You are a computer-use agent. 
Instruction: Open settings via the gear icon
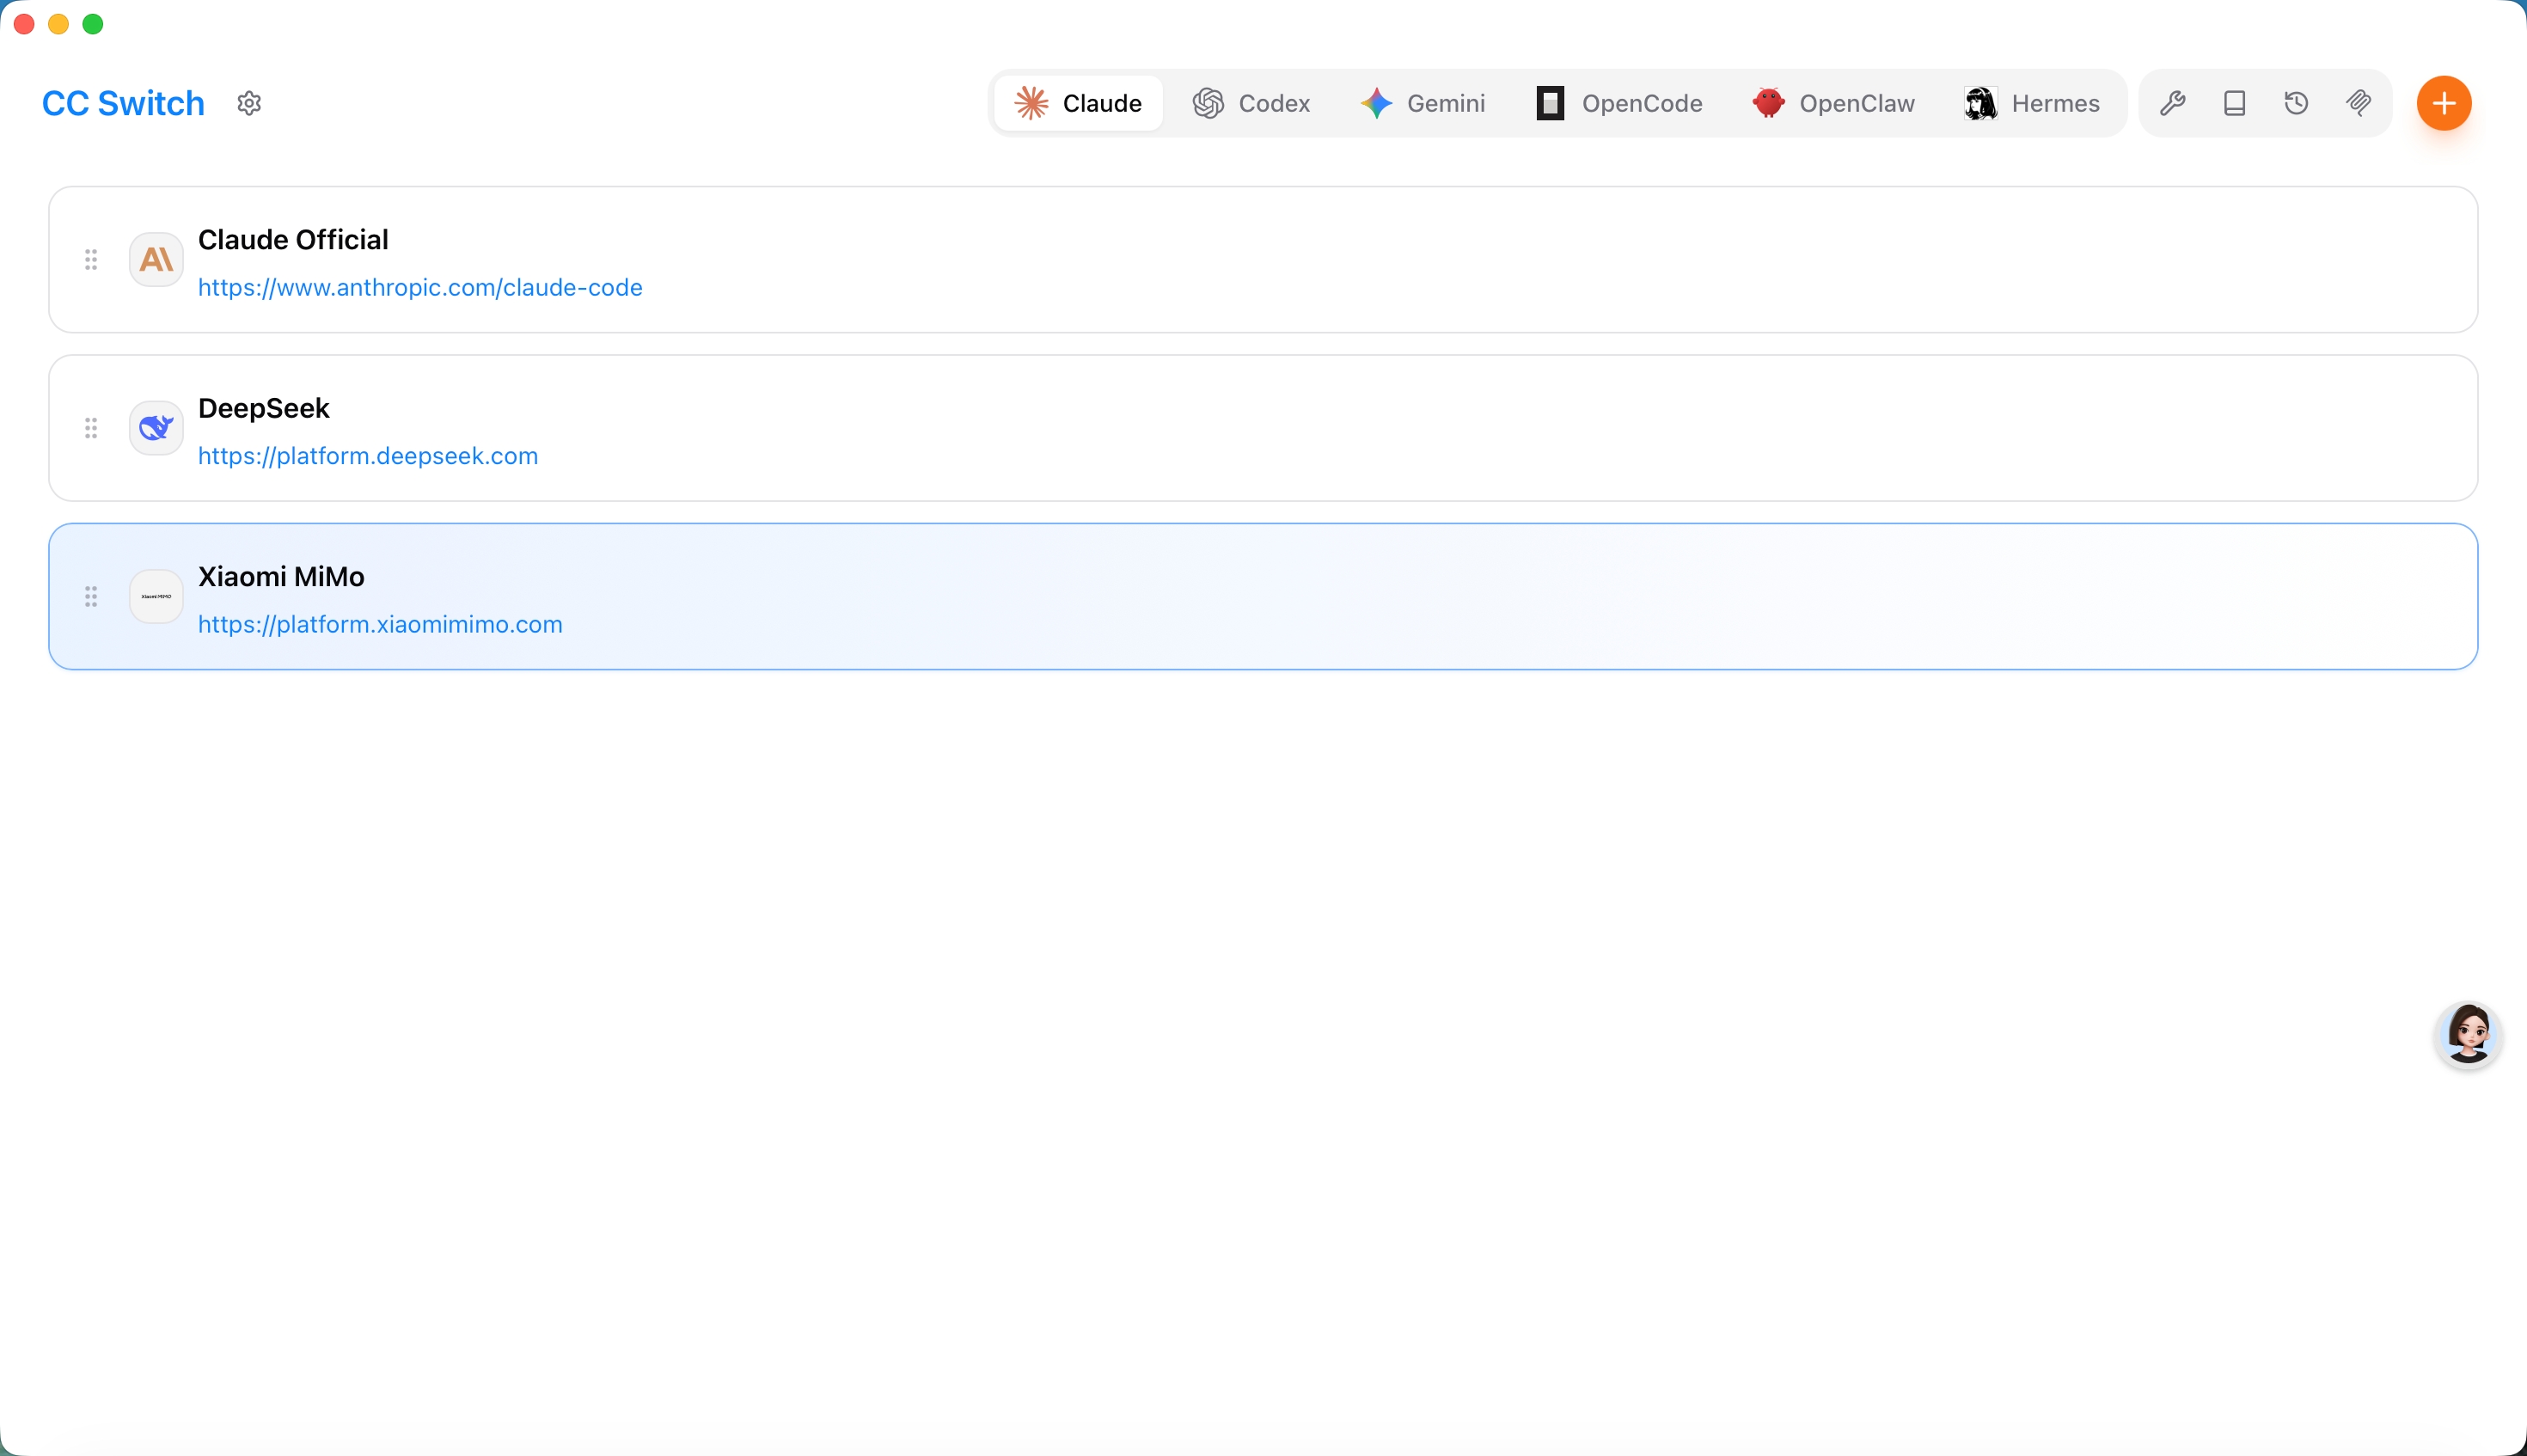249,103
